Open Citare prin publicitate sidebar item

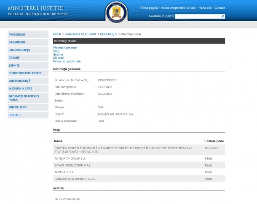[x=28, y=73]
